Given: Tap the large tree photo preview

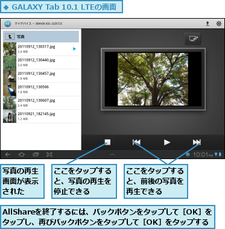Looking at the screenshot, I should tap(153, 79).
